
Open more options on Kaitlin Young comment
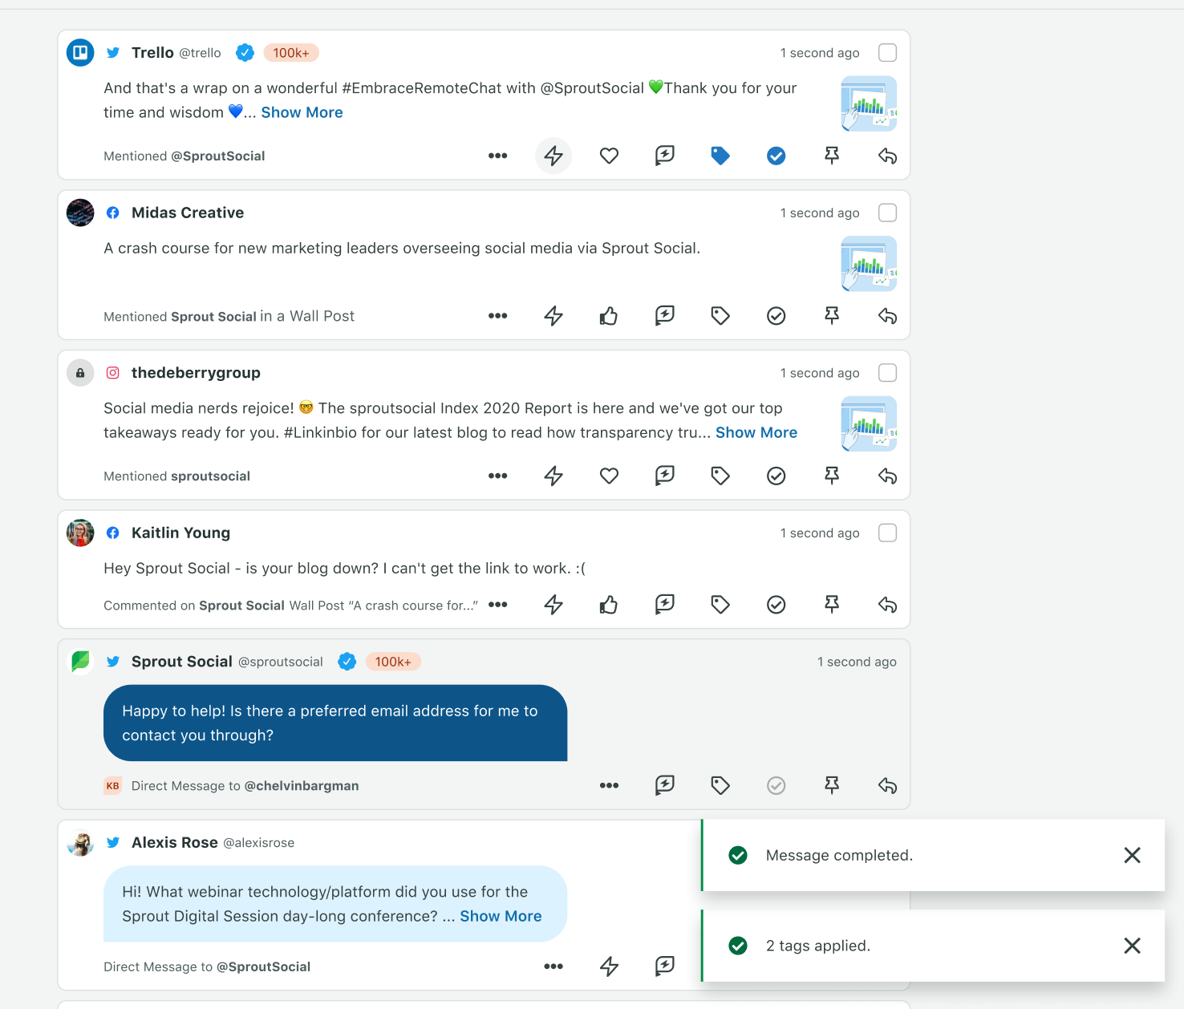(497, 605)
